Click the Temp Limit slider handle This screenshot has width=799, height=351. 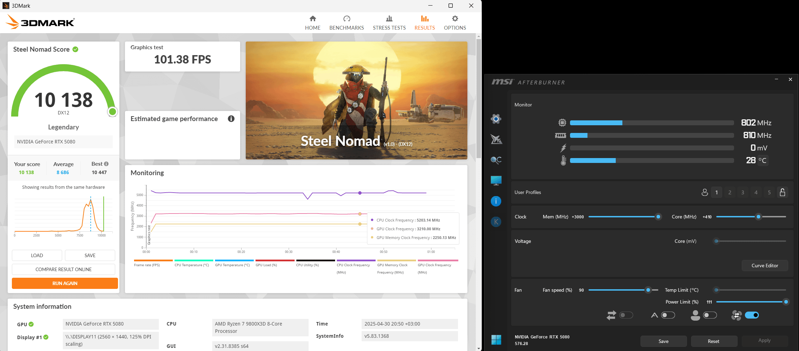(716, 290)
